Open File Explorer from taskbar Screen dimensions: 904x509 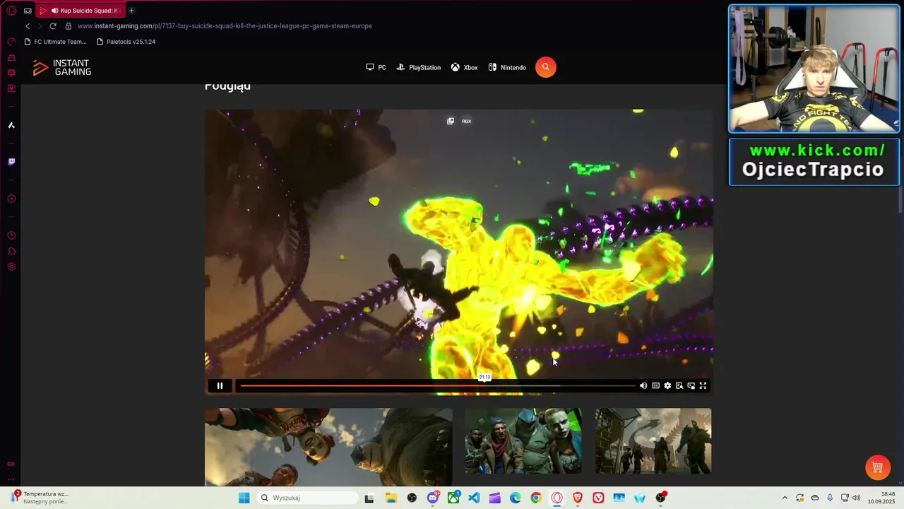(x=391, y=498)
